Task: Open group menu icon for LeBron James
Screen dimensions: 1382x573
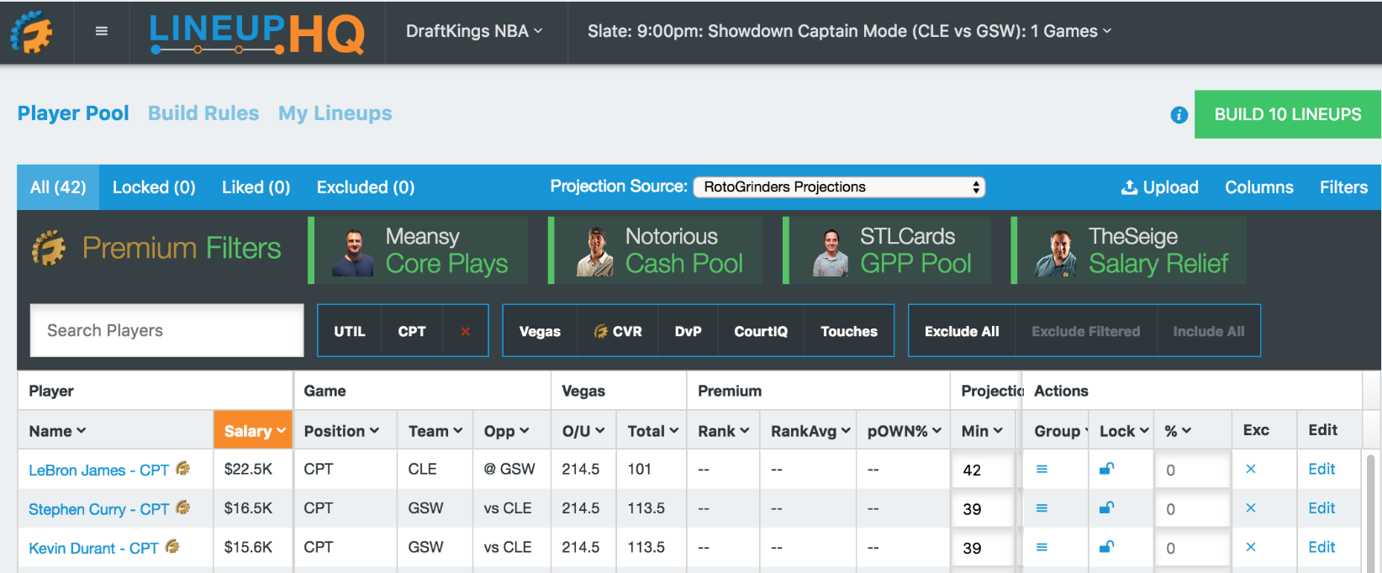Action: (1042, 469)
